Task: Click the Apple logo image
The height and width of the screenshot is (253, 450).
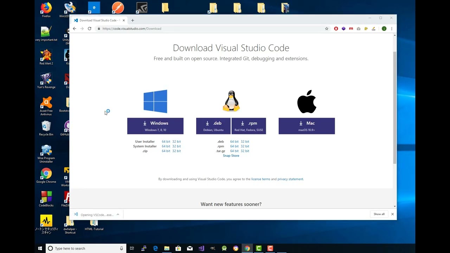Action: [307, 101]
